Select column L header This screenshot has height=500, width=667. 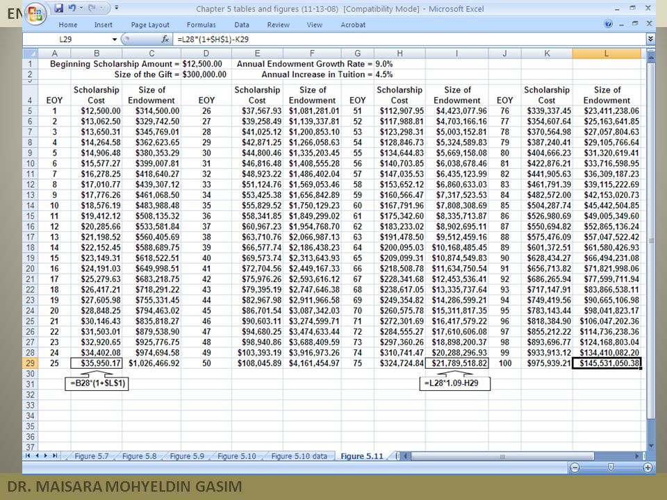(x=607, y=53)
